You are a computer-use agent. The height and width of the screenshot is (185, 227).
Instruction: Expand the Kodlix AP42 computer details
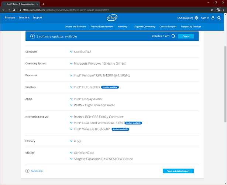(x=71, y=52)
